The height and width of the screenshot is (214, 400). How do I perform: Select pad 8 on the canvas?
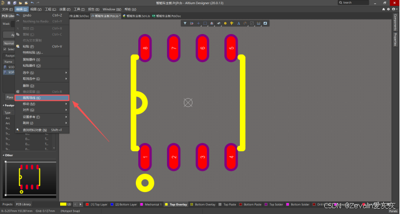click(145, 48)
